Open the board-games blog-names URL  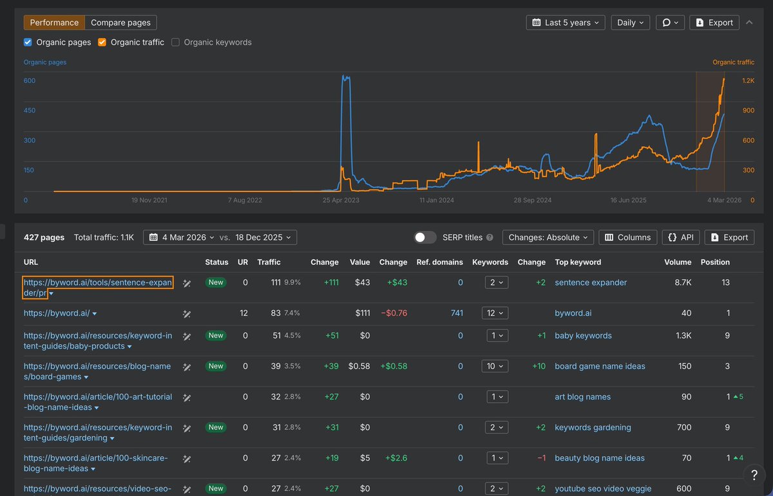(x=97, y=371)
